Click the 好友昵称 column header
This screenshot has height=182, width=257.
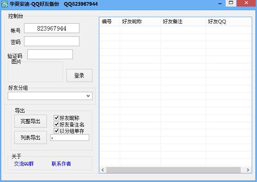tap(140, 22)
